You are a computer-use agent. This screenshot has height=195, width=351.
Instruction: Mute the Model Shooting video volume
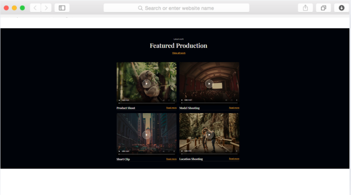(226, 100)
